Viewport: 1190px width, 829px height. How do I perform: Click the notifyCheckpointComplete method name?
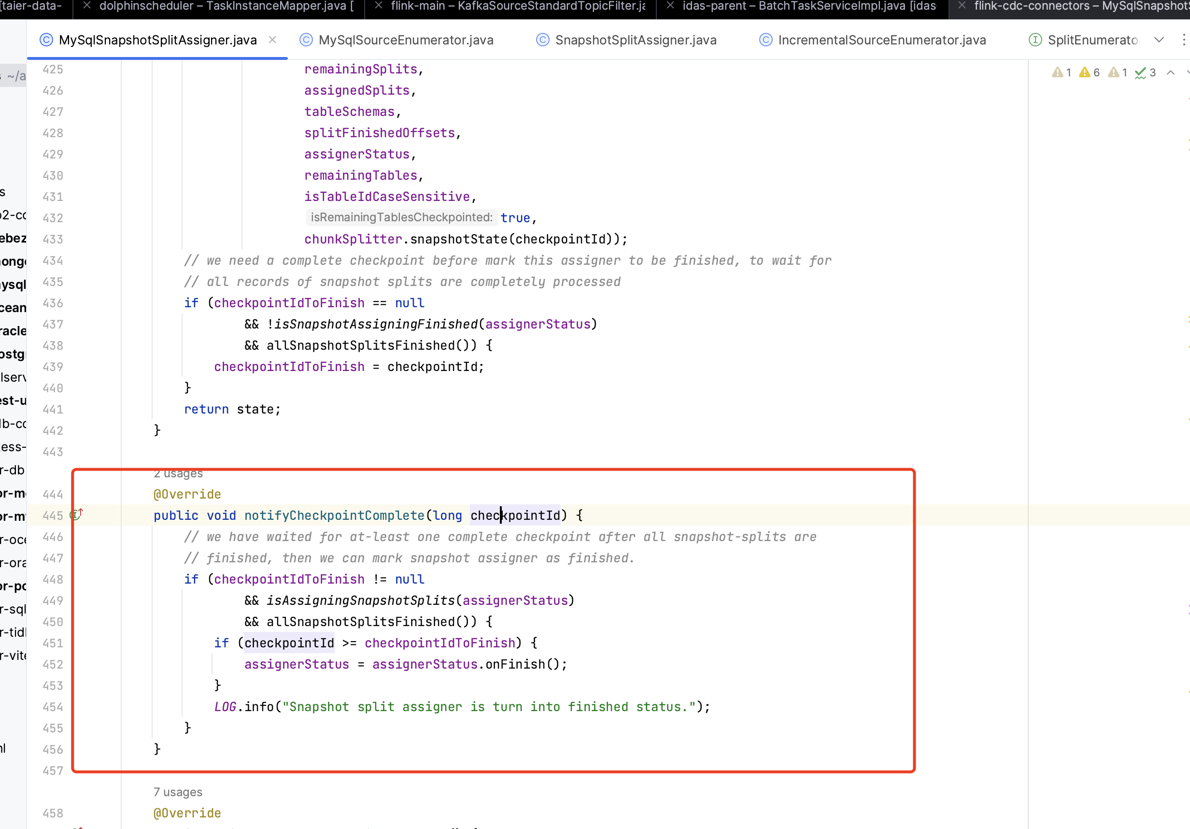coord(334,515)
